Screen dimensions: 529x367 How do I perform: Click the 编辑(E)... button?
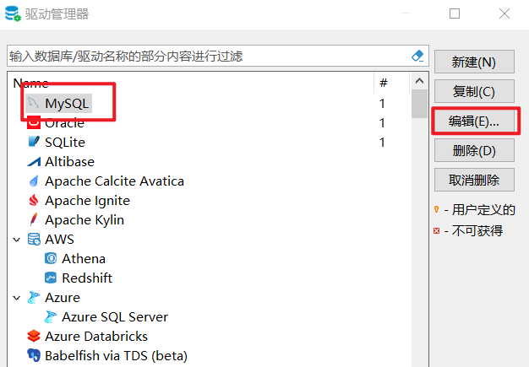474,121
